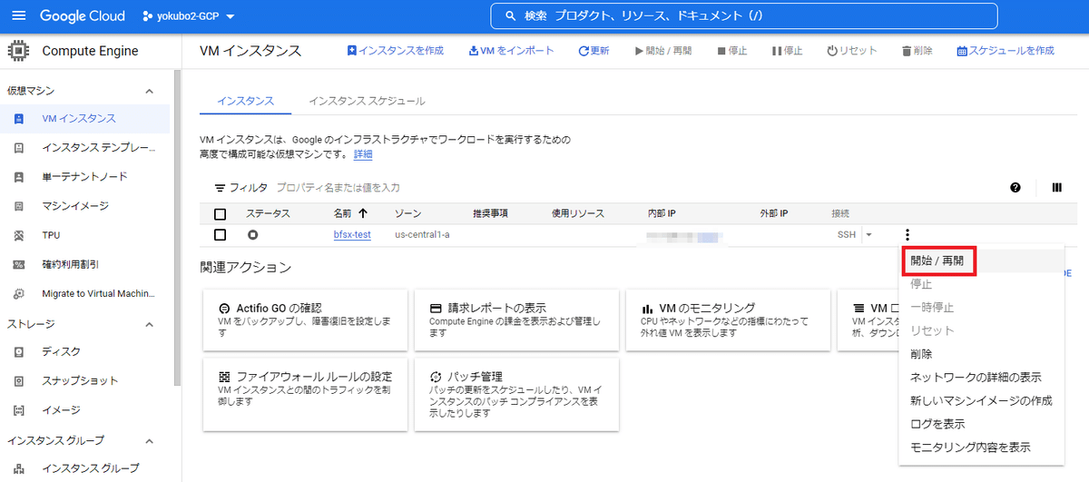Click the Compute Engine chip icon
1089x482 pixels.
coord(19,51)
